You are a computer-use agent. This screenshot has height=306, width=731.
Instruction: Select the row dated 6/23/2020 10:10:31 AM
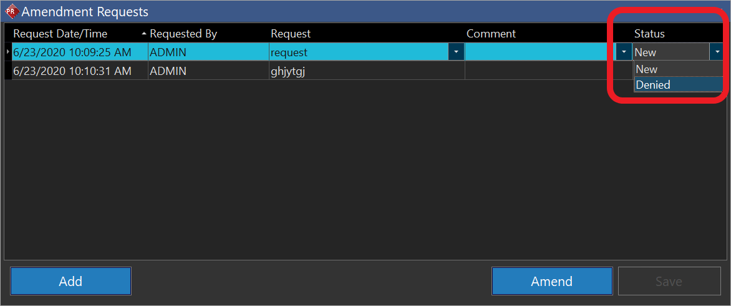(72, 71)
